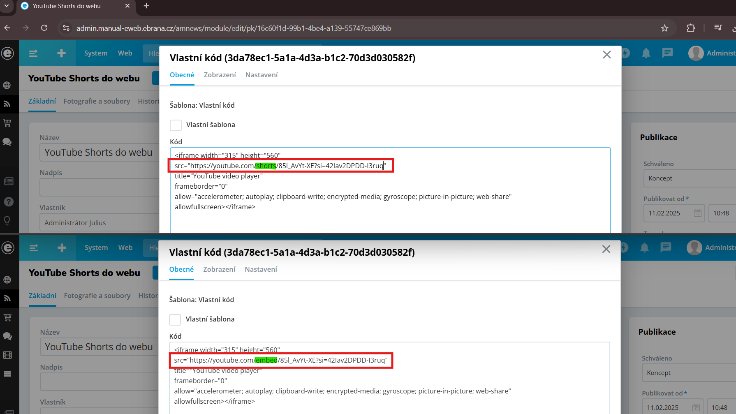Bookmark this page with the star
736x414 pixels.
pyautogui.click(x=664, y=28)
